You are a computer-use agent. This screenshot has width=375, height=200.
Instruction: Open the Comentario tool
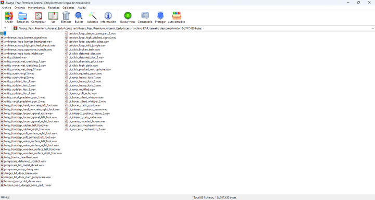click(x=145, y=18)
